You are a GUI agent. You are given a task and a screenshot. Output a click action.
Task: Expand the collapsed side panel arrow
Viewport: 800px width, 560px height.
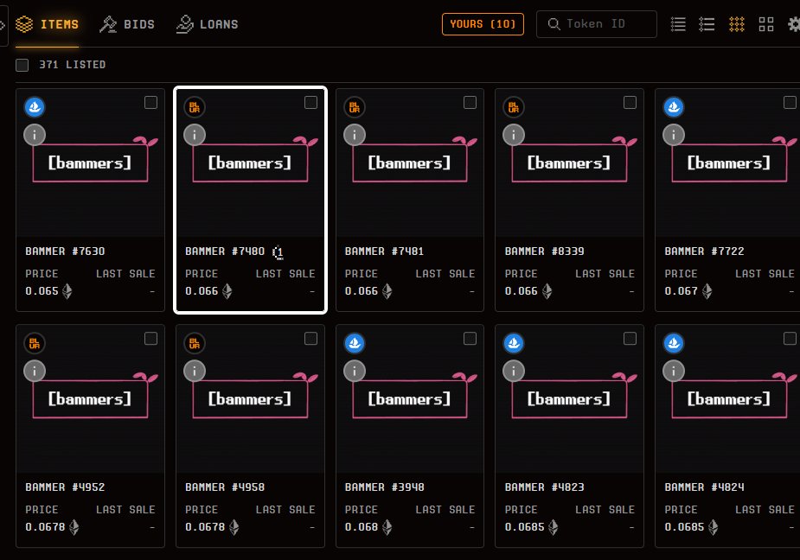3,24
